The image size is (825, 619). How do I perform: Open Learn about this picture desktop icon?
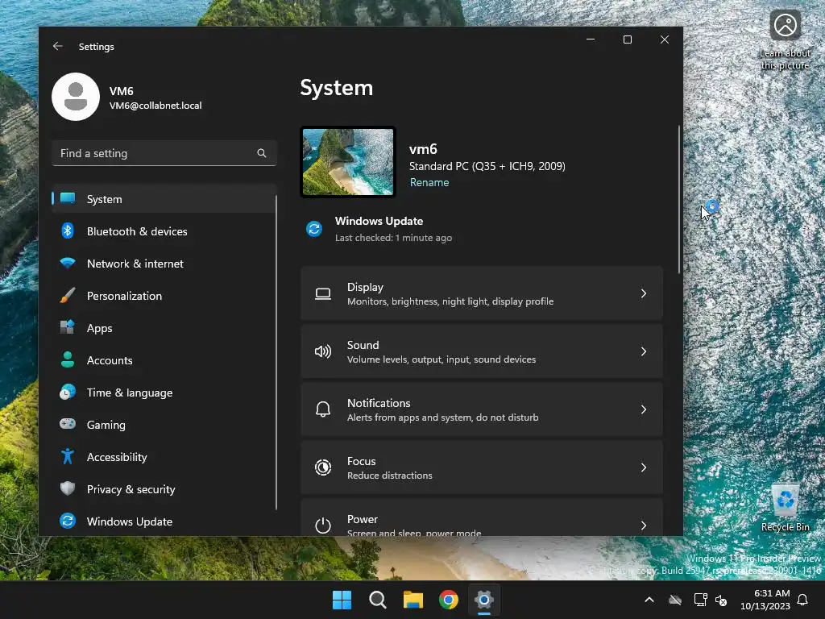point(785,40)
